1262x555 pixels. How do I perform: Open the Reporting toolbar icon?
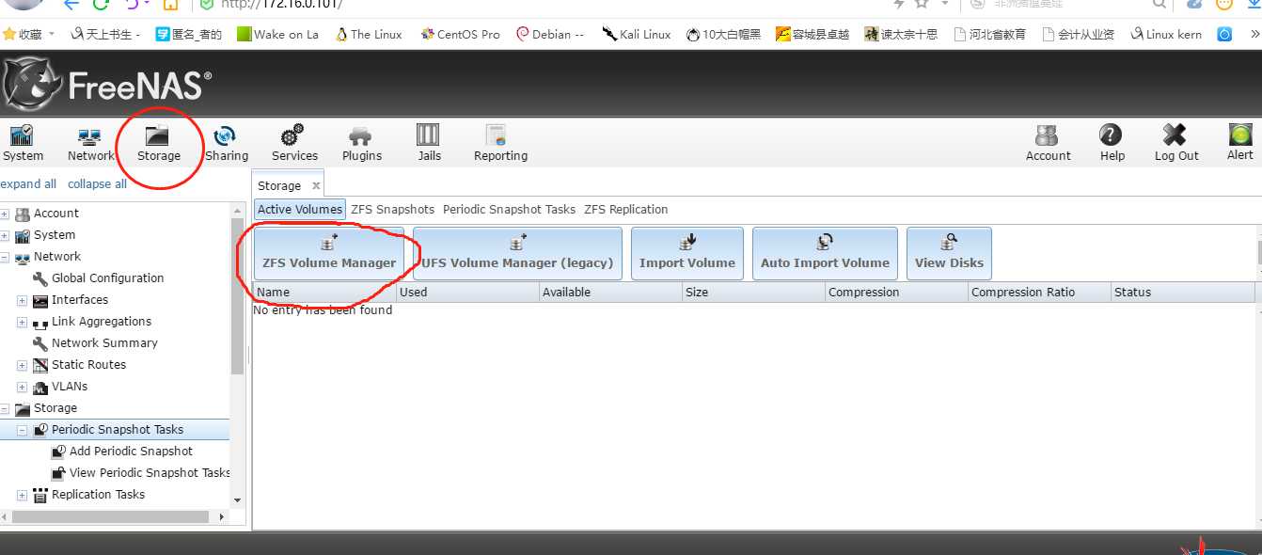[500, 143]
